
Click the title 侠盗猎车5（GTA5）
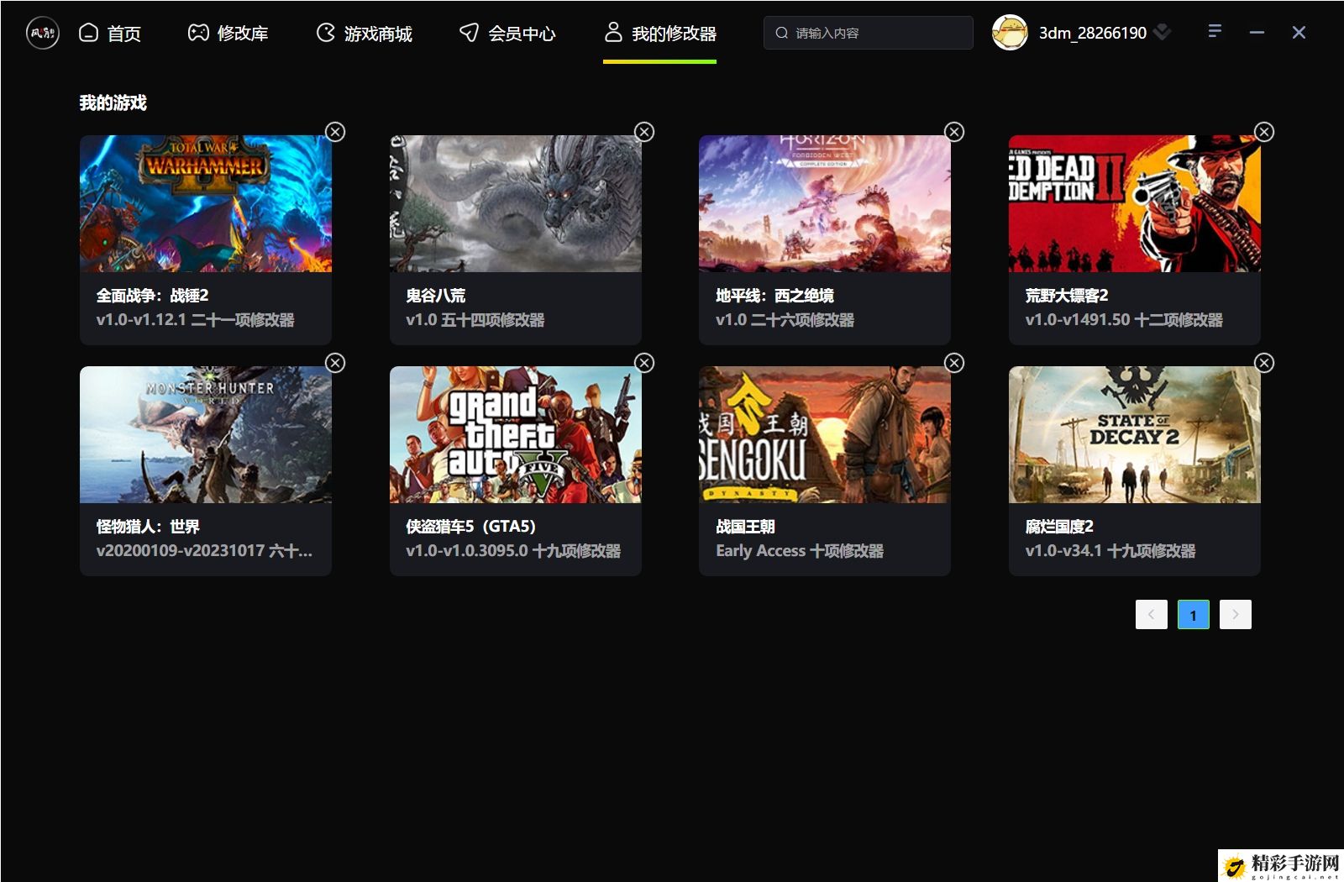point(470,527)
